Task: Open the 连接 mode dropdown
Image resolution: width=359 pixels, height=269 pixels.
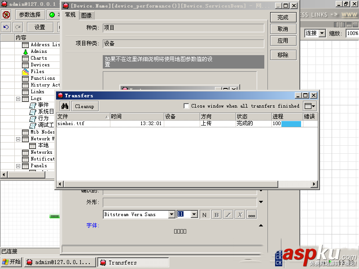Action: click(322, 33)
